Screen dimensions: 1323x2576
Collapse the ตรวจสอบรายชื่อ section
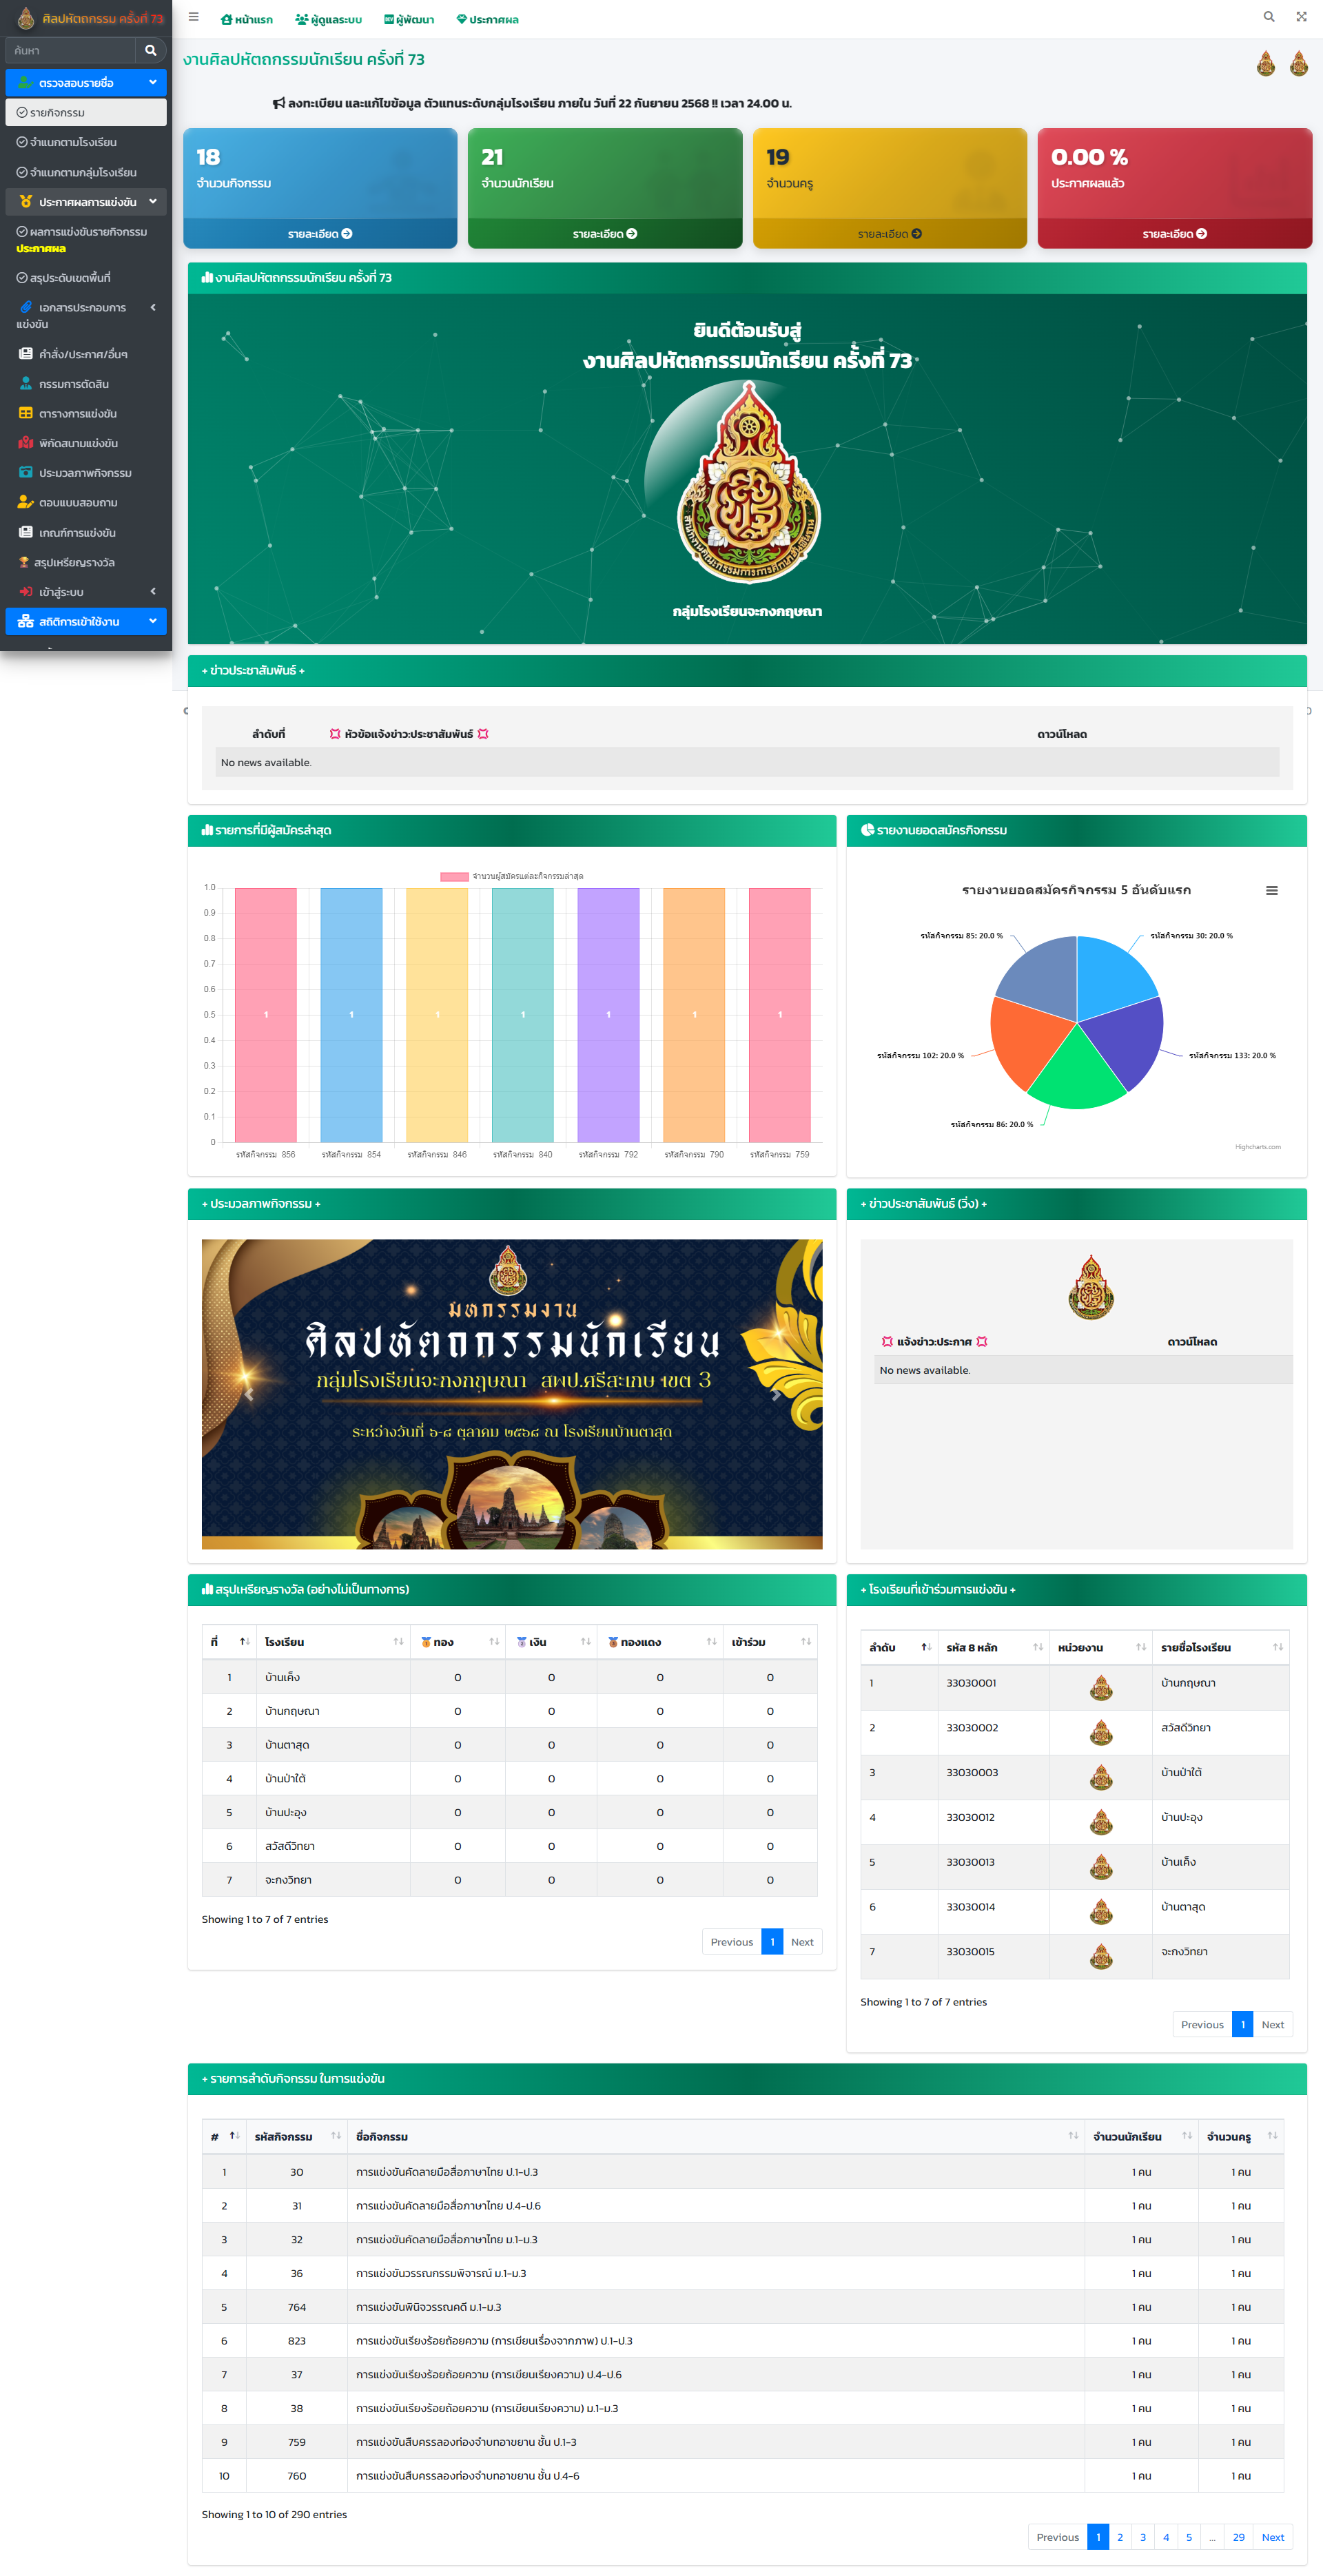[x=85, y=82]
